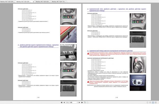The image size is (159, 104).
Task: Click the dark rocker switch photo bottom left page
Action: tap(68, 88)
